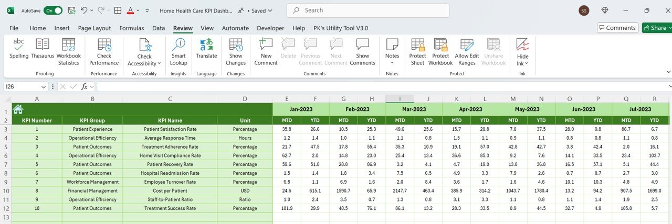Click the Excel app logo
The image size is (672, 224).
click(x=10, y=10)
